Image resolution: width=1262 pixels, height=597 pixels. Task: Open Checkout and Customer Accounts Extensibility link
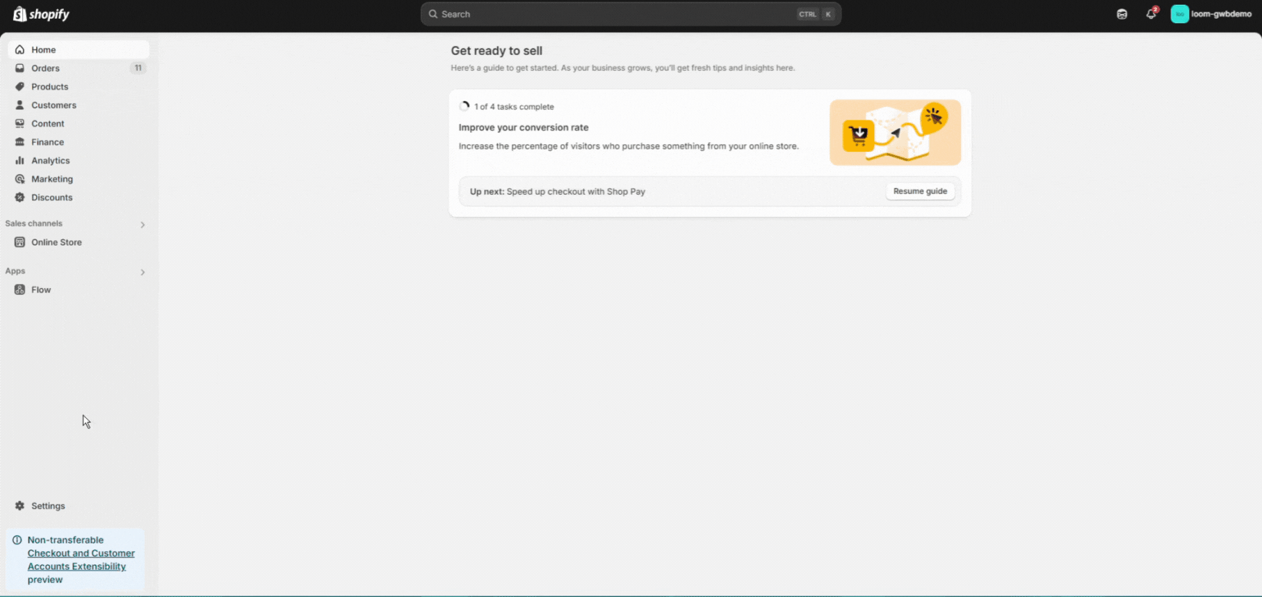(81, 560)
